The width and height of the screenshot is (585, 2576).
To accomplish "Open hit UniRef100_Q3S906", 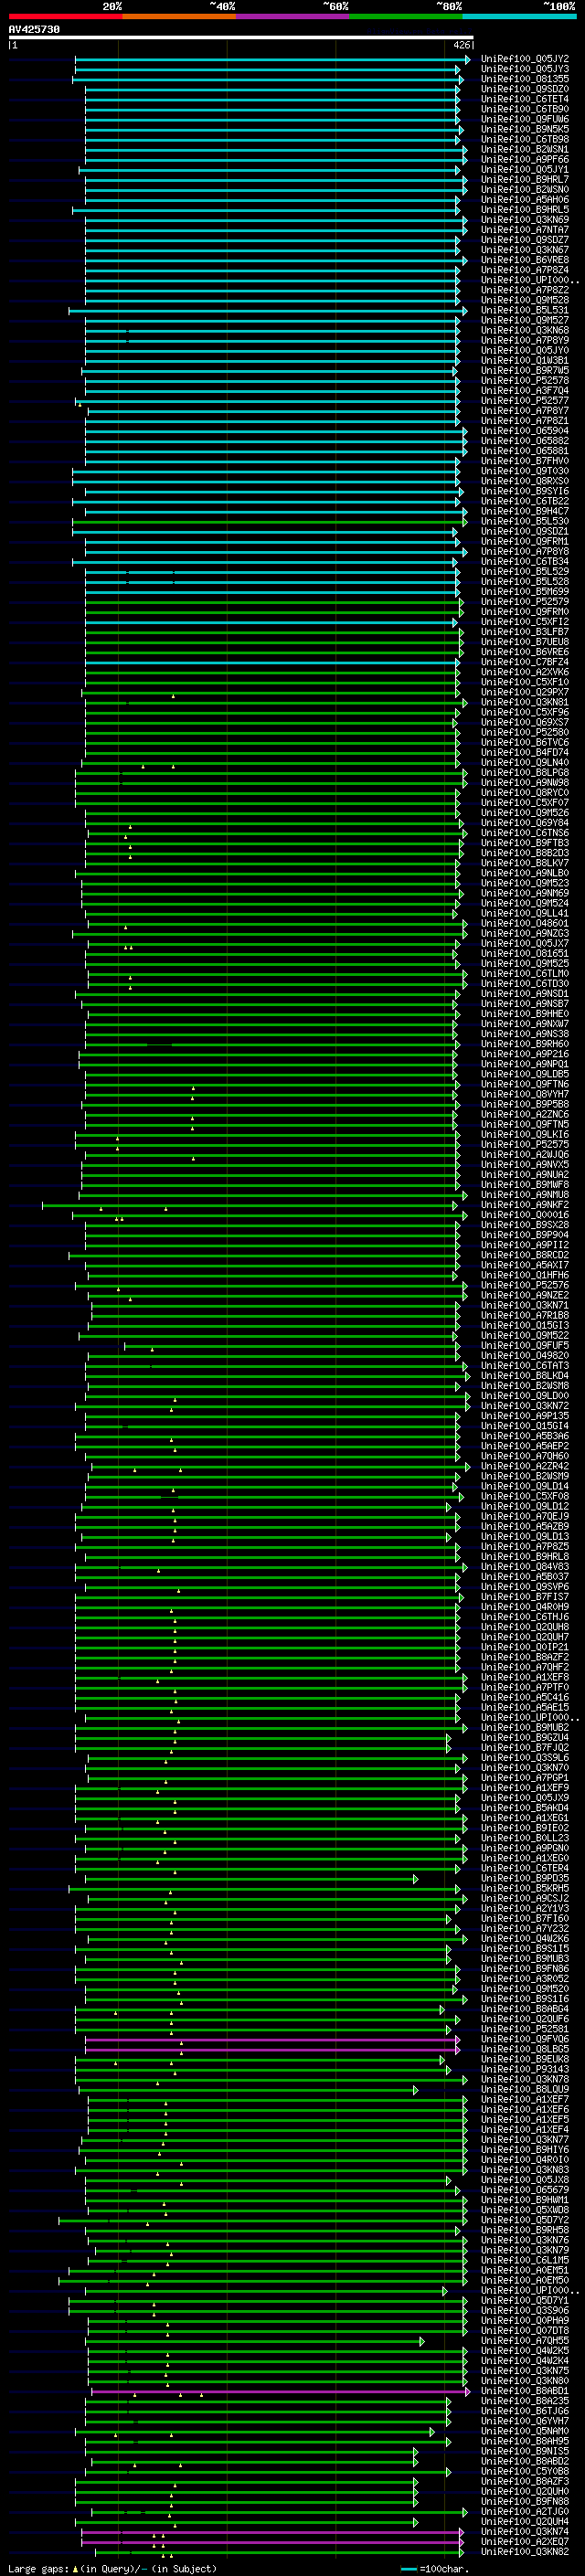I will click(524, 2312).
